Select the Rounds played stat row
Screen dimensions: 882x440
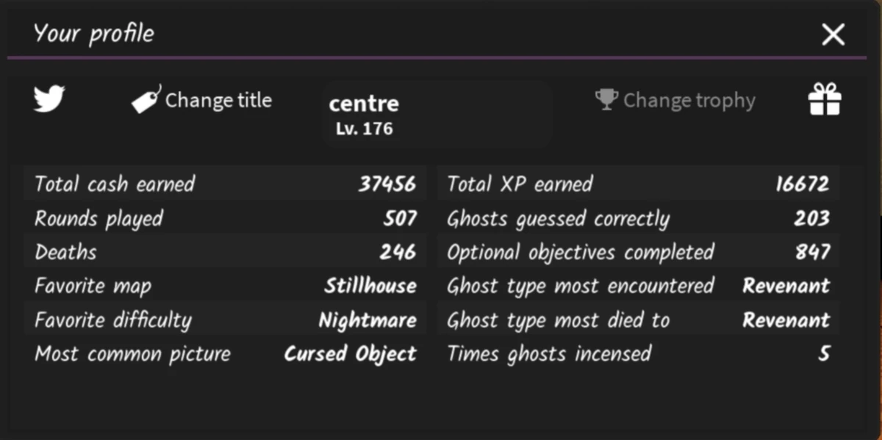[225, 218]
